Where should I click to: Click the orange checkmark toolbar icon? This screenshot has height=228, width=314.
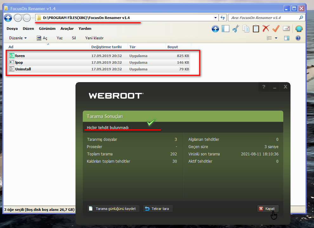coord(276,29)
